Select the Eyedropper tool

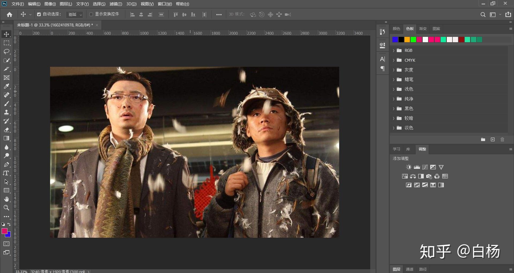(x=7, y=86)
